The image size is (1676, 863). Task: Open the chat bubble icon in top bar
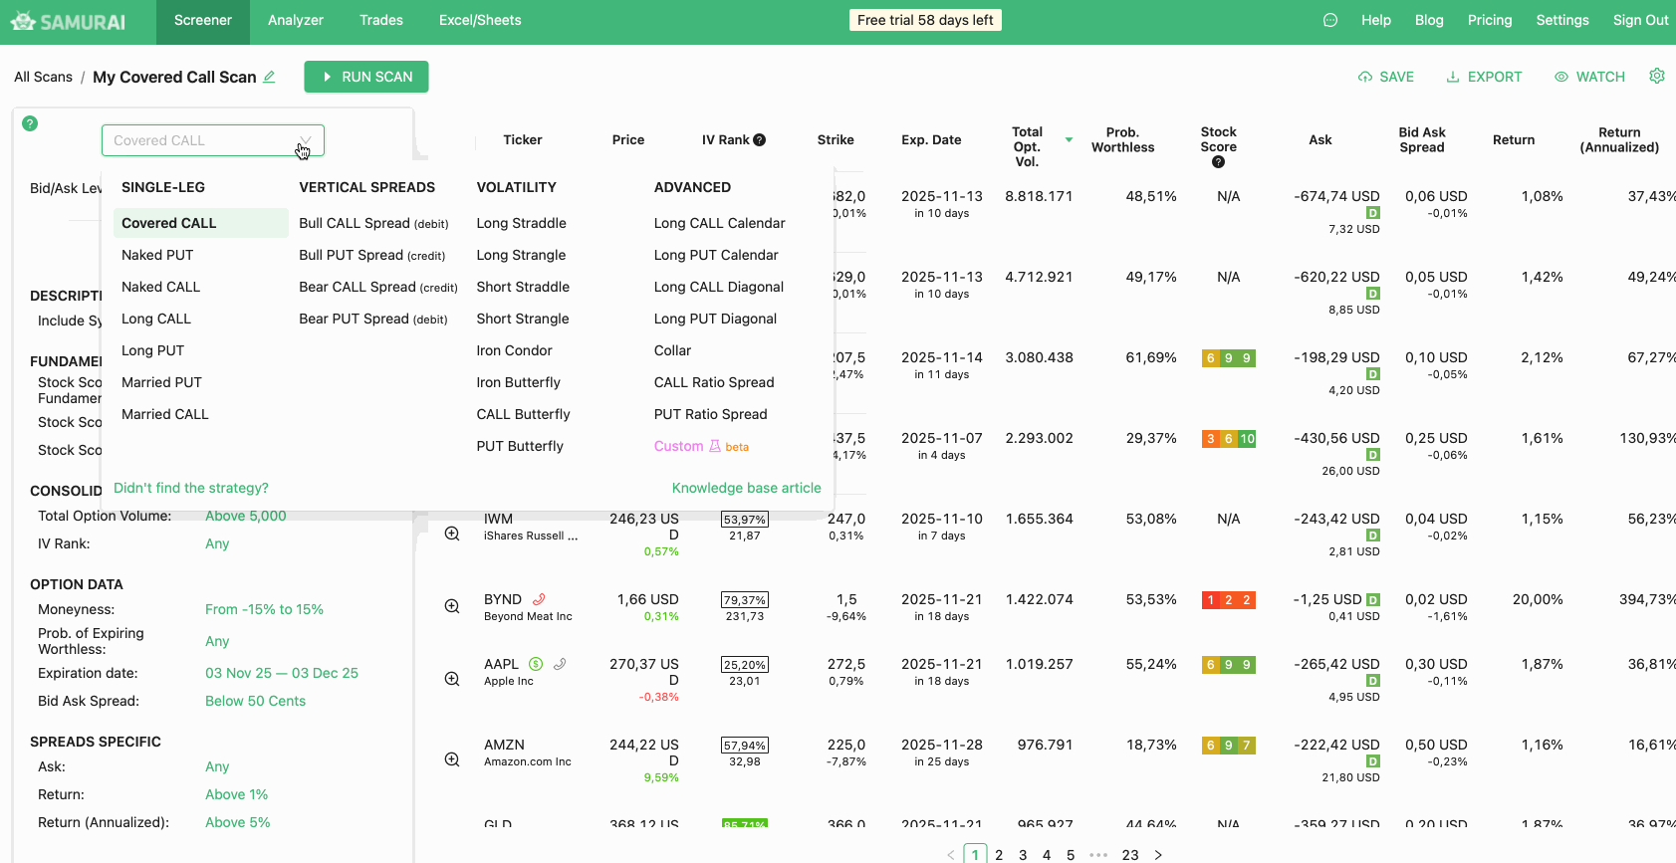pyautogui.click(x=1329, y=20)
